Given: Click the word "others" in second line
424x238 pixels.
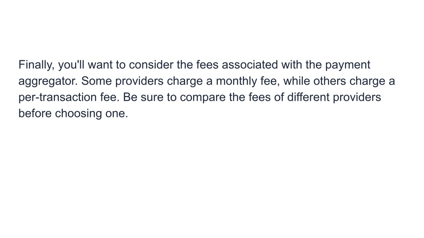Looking at the screenshot, I should (x=330, y=81).
